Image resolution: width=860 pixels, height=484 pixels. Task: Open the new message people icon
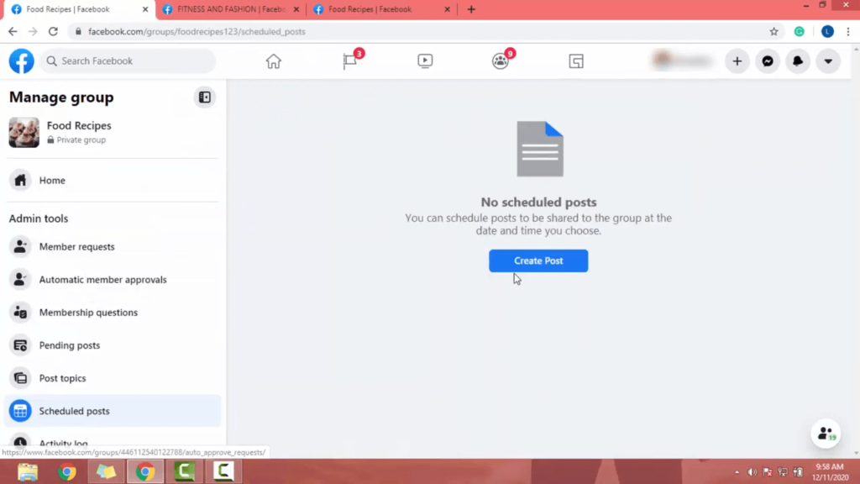826,434
